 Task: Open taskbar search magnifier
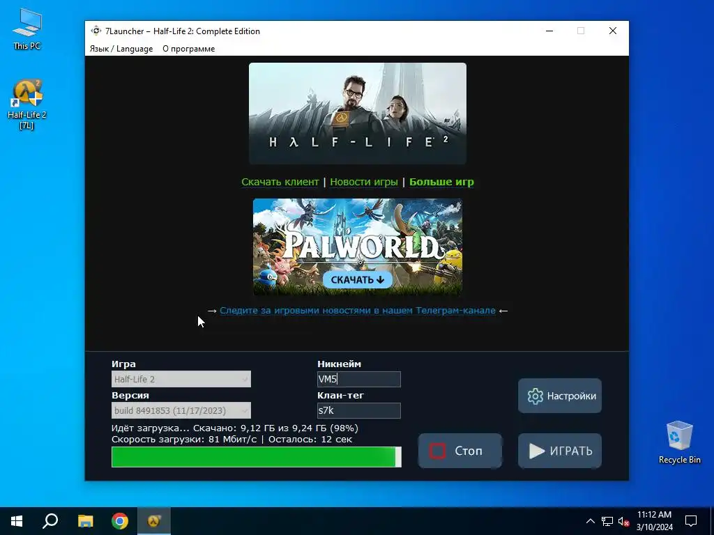coord(50,521)
